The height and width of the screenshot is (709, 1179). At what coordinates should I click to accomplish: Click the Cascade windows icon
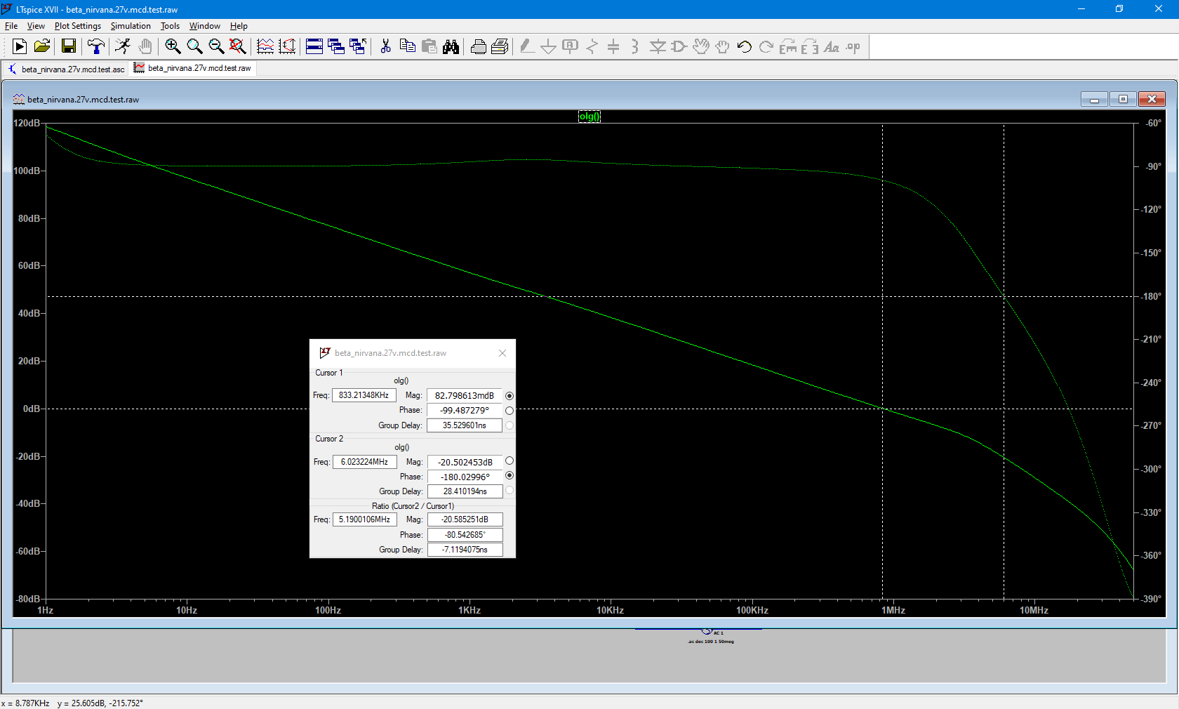(336, 46)
